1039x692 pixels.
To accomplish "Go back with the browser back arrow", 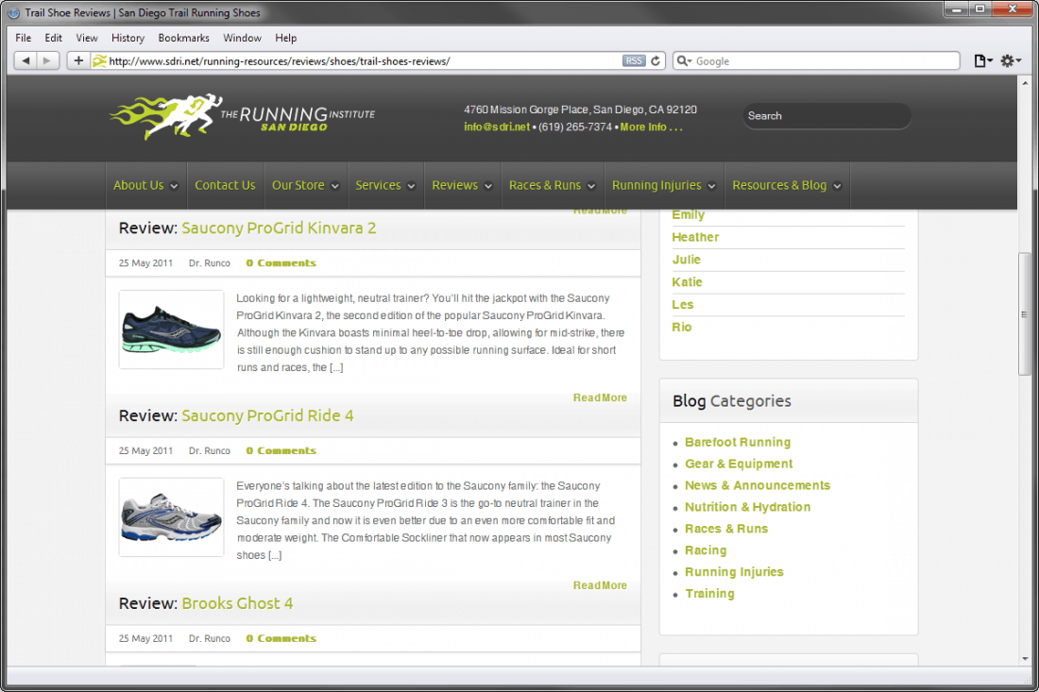I will point(26,61).
